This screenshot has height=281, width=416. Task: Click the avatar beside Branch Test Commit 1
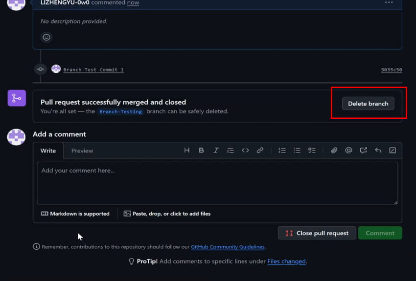(56, 69)
